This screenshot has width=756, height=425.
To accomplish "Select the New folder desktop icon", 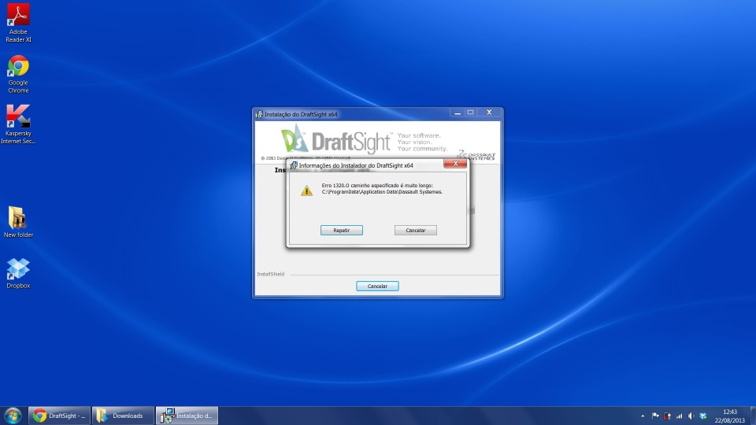I will point(18,222).
